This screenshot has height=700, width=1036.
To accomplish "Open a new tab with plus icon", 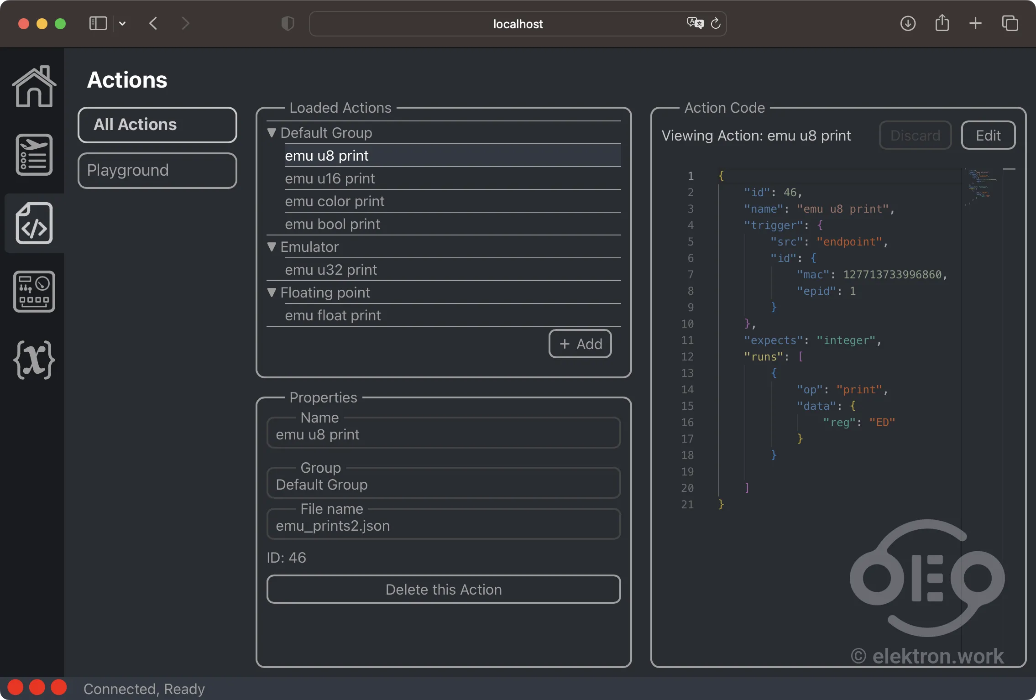I will [975, 23].
